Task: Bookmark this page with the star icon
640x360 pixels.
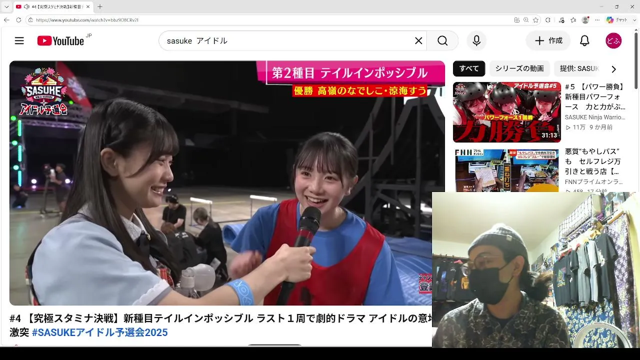Action: pyautogui.click(x=536, y=20)
